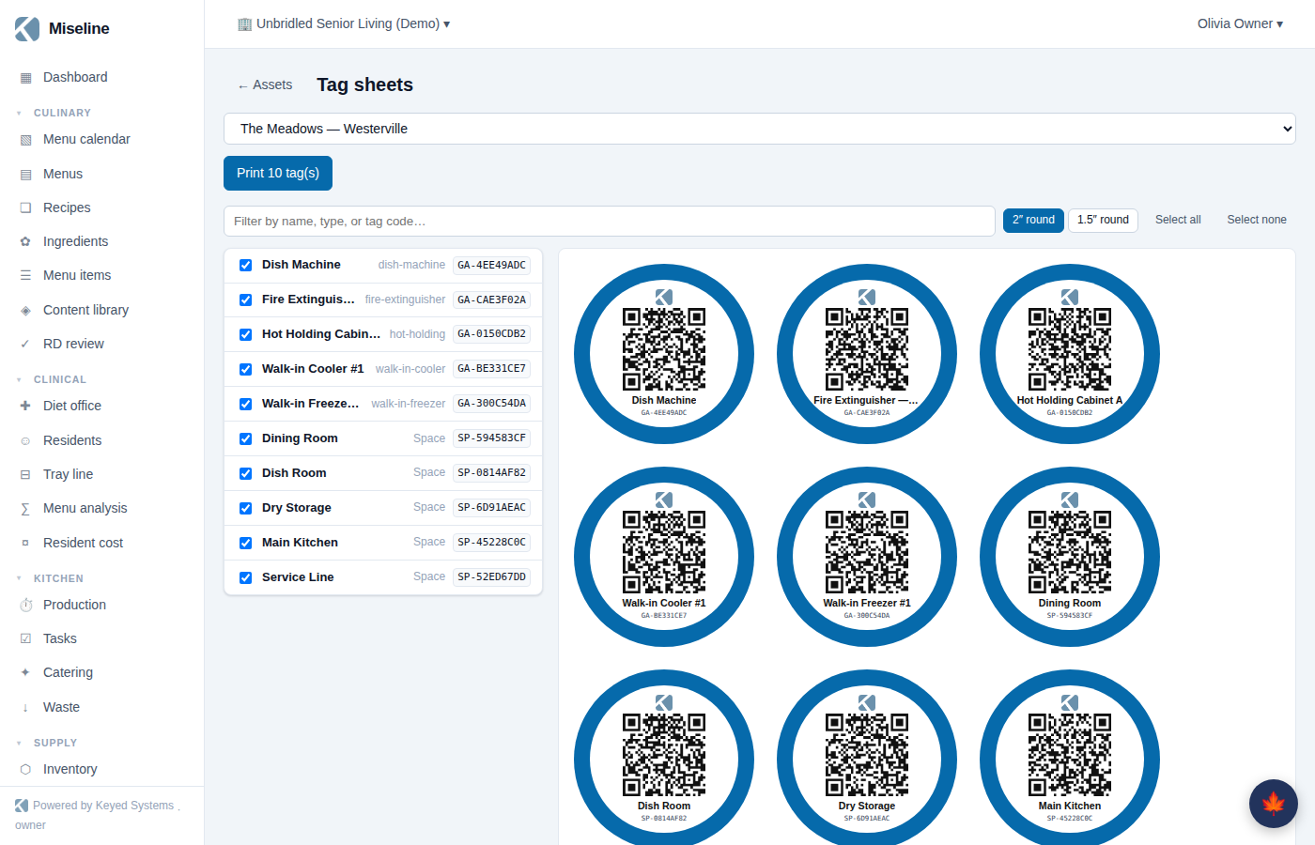Click Powered by Keyed Systems link
Image resolution: width=1315 pixels, height=845 pixels.
tap(103, 806)
